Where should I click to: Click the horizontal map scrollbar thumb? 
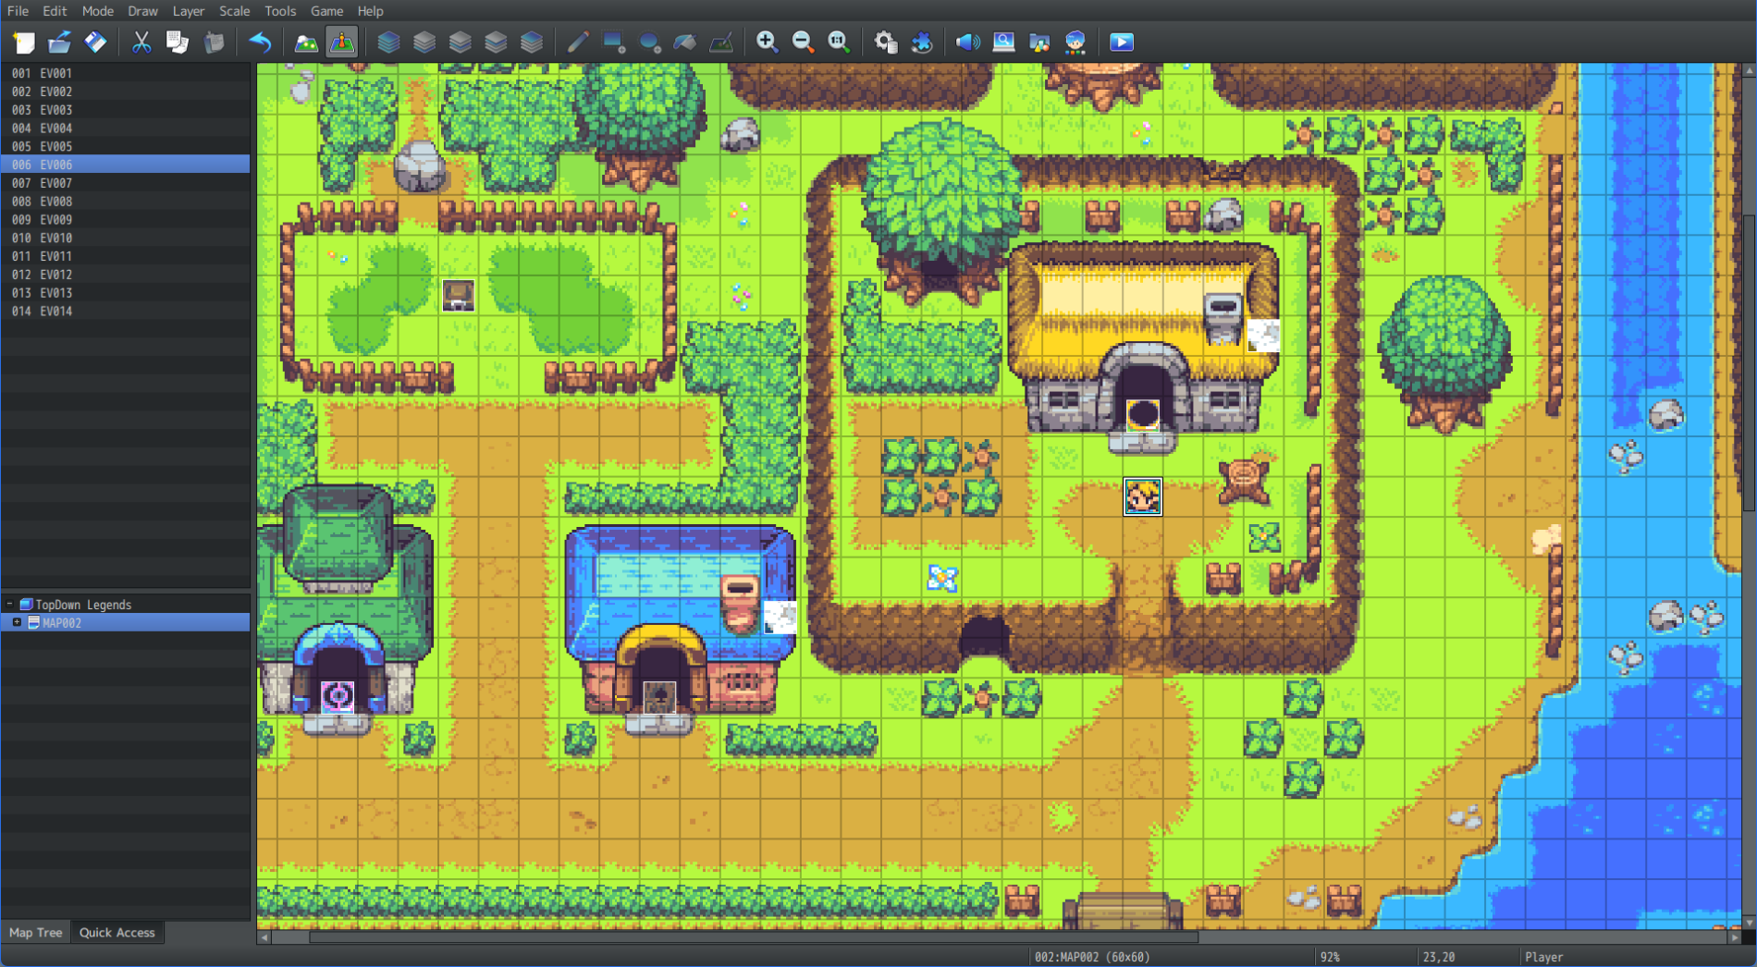point(754,936)
